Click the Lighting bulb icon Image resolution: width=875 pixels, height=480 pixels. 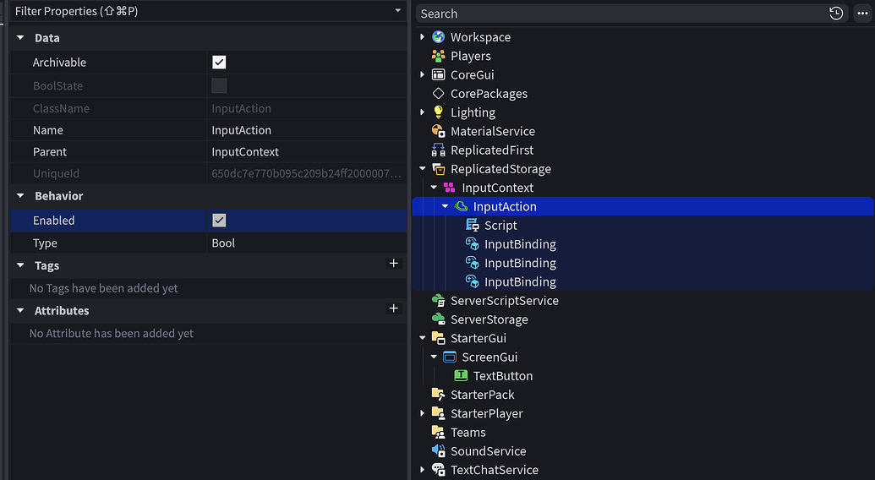(439, 112)
